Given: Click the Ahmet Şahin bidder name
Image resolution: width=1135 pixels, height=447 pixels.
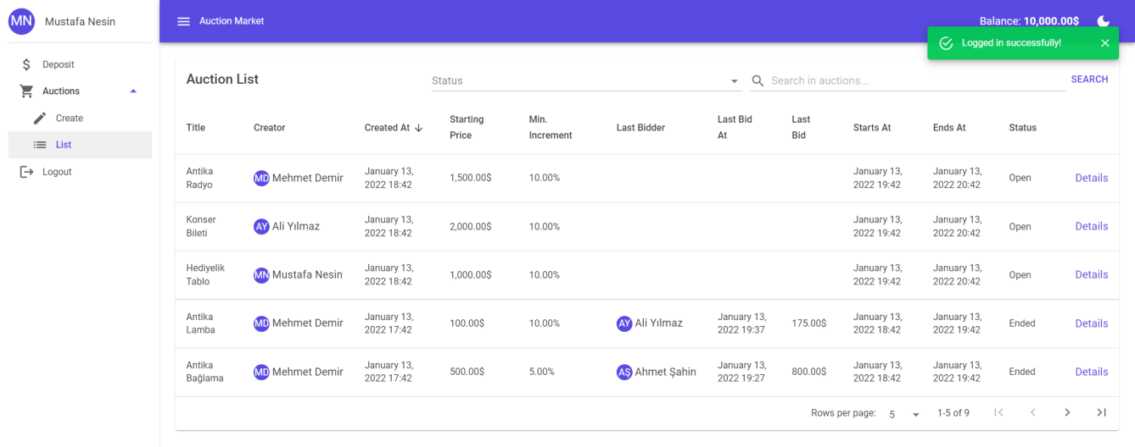Looking at the screenshot, I should pyautogui.click(x=665, y=372).
